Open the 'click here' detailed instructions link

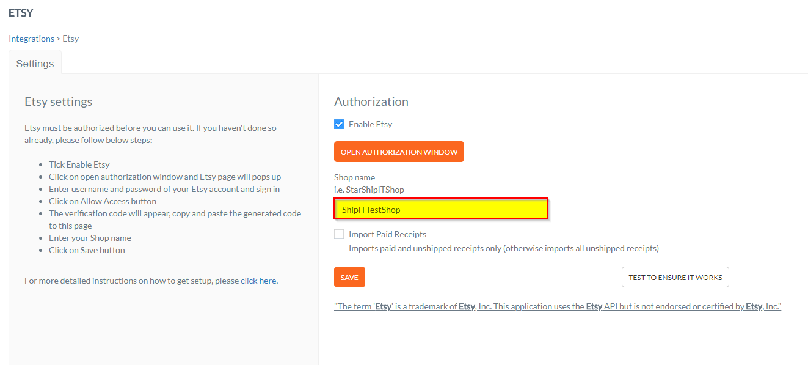(x=258, y=281)
